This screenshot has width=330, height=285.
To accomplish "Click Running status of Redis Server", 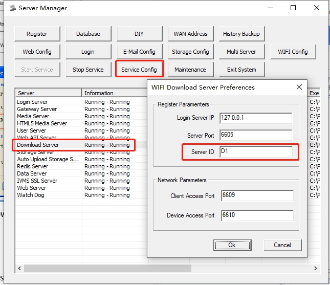I will point(107,166).
